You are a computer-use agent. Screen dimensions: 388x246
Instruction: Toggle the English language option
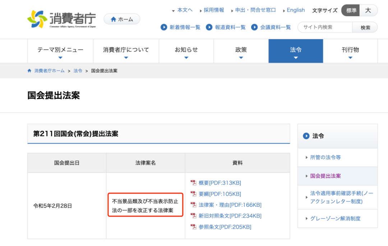295,10
